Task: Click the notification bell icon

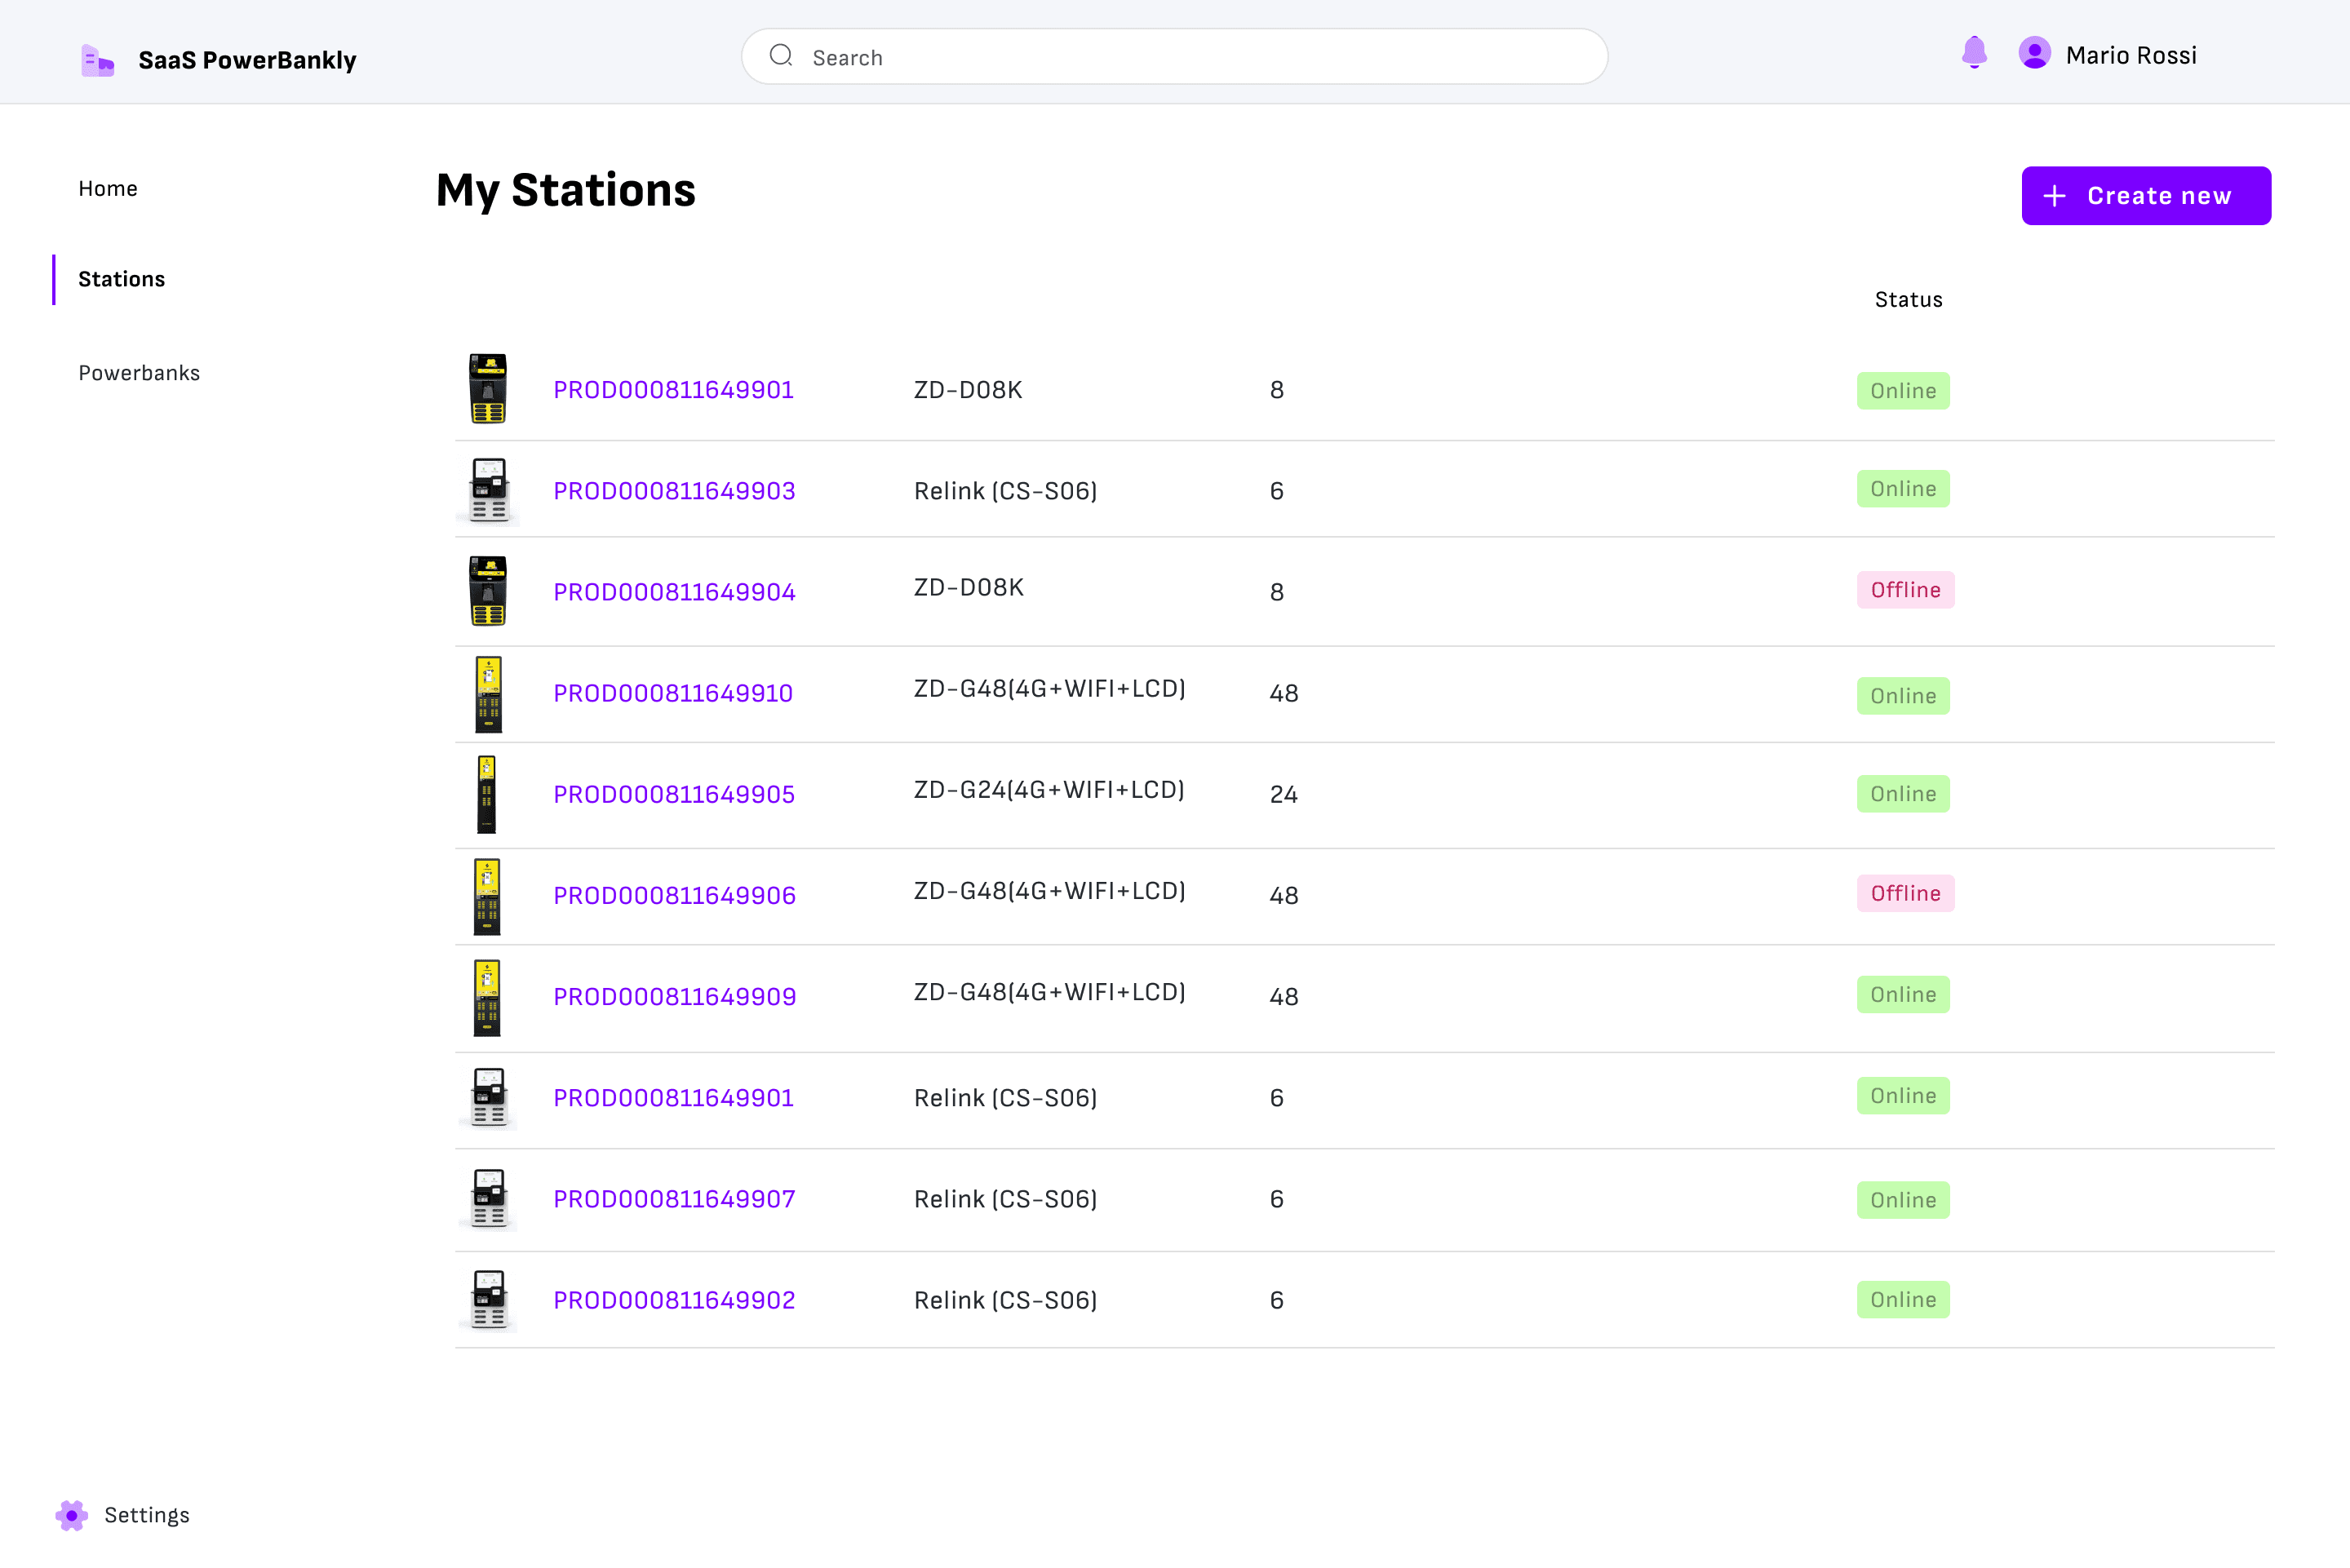Action: [x=1974, y=53]
